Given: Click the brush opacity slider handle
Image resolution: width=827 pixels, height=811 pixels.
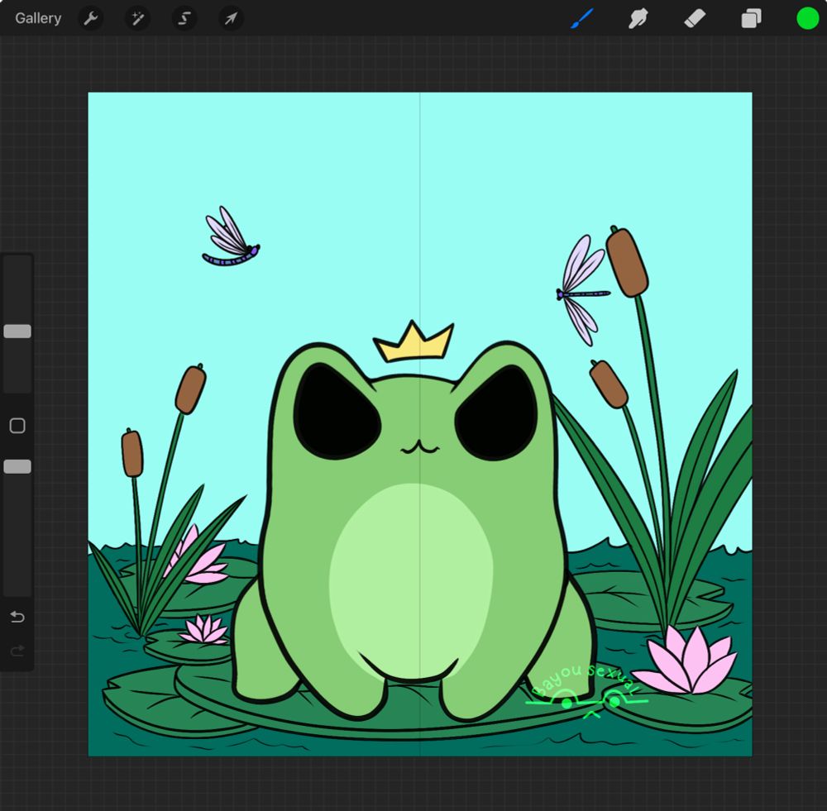Looking at the screenshot, I should coord(17,467).
